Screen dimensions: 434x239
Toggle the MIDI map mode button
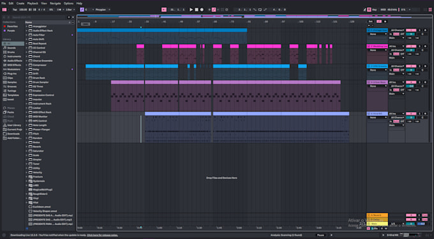[x=383, y=10]
